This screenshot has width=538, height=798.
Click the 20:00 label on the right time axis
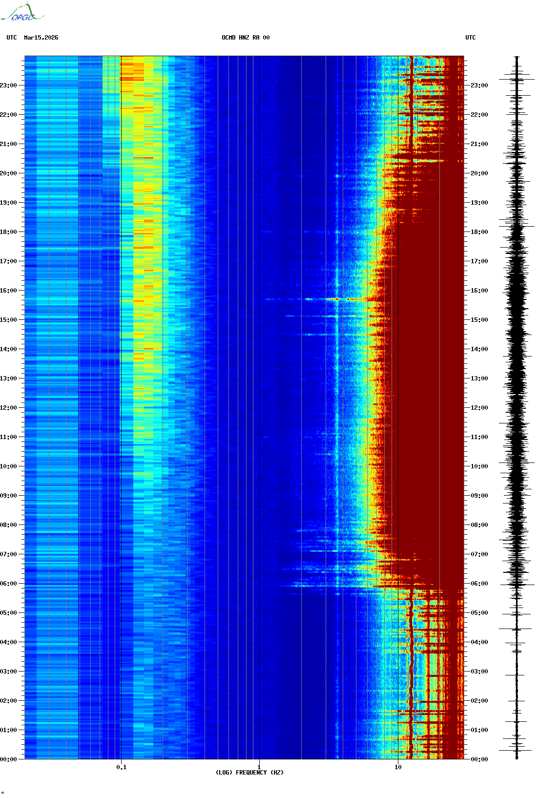point(479,173)
